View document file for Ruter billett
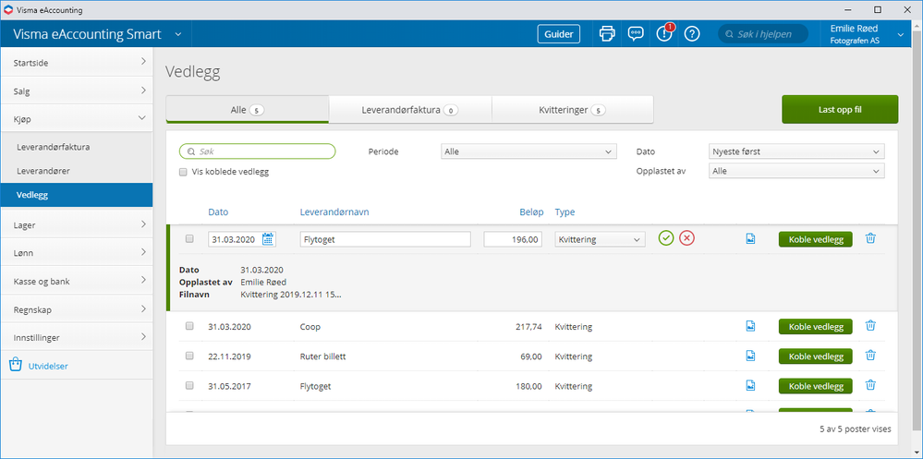Screen dimensions: 923x459 coord(751,356)
